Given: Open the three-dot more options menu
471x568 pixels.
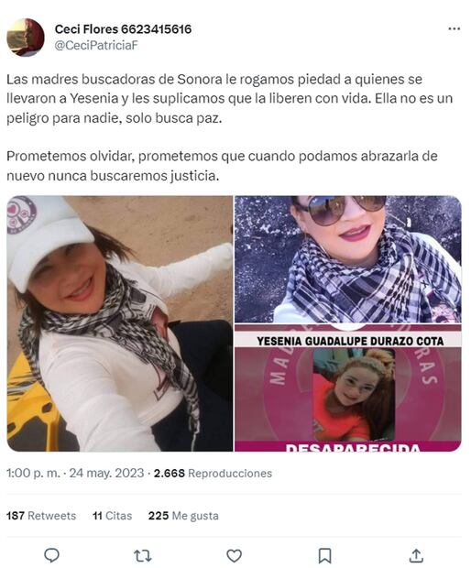Looking at the screenshot, I should [454, 28].
